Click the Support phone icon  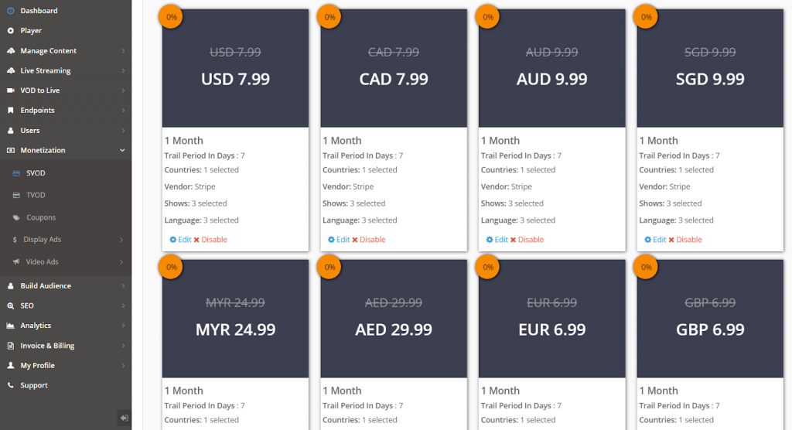click(11, 385)
